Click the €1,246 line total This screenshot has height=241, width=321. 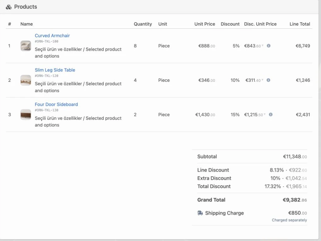pyautogui.click(x=303, y=81)
